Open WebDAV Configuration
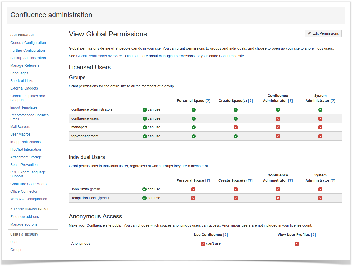The image size is (354, 267). click(x=29, y=199)
